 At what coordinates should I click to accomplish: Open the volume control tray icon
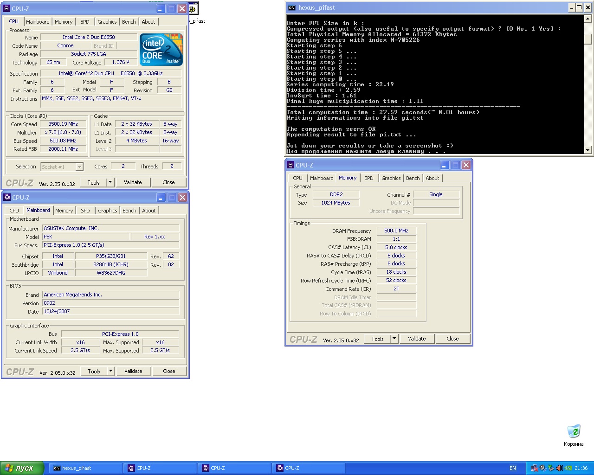point(559,468)
